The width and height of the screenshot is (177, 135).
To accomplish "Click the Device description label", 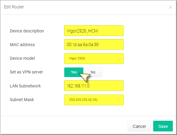I will [x=27, y=31].
